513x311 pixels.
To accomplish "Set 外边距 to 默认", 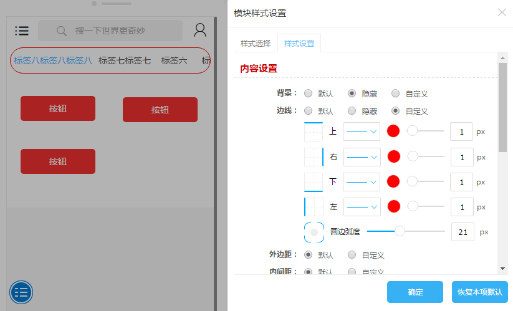I will click(308, 255).
